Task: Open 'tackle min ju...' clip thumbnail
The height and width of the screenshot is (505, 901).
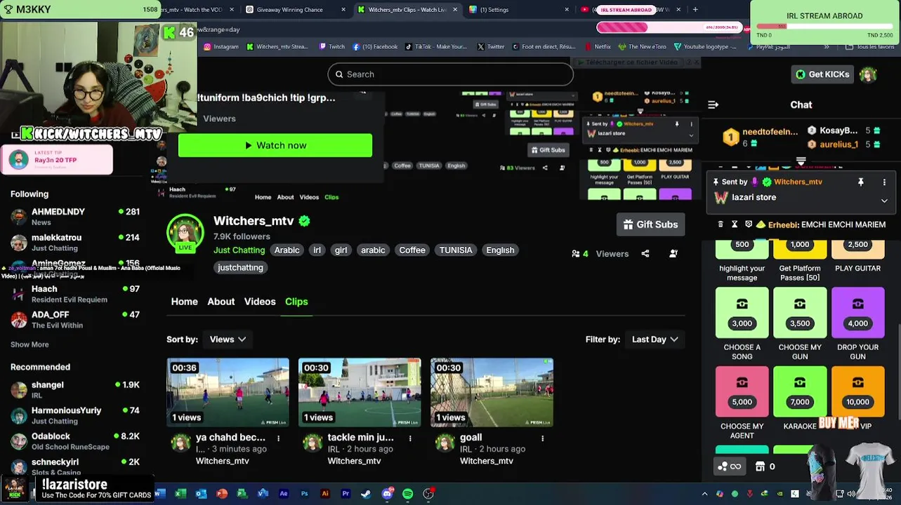Action: [x=360, y=393]
